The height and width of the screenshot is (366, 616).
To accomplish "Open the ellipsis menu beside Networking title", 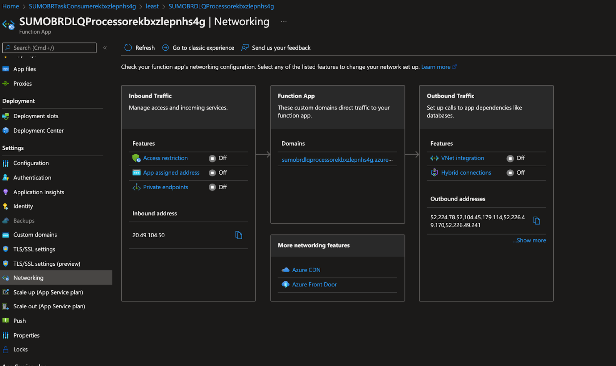I will (x=284, y=21).
